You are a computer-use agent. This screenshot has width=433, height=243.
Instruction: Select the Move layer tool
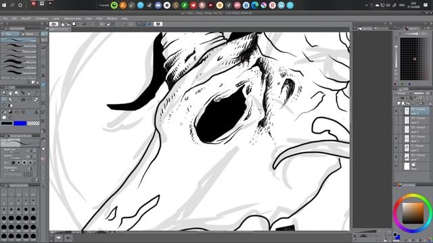pyautogui.click(x=23, y=93)
